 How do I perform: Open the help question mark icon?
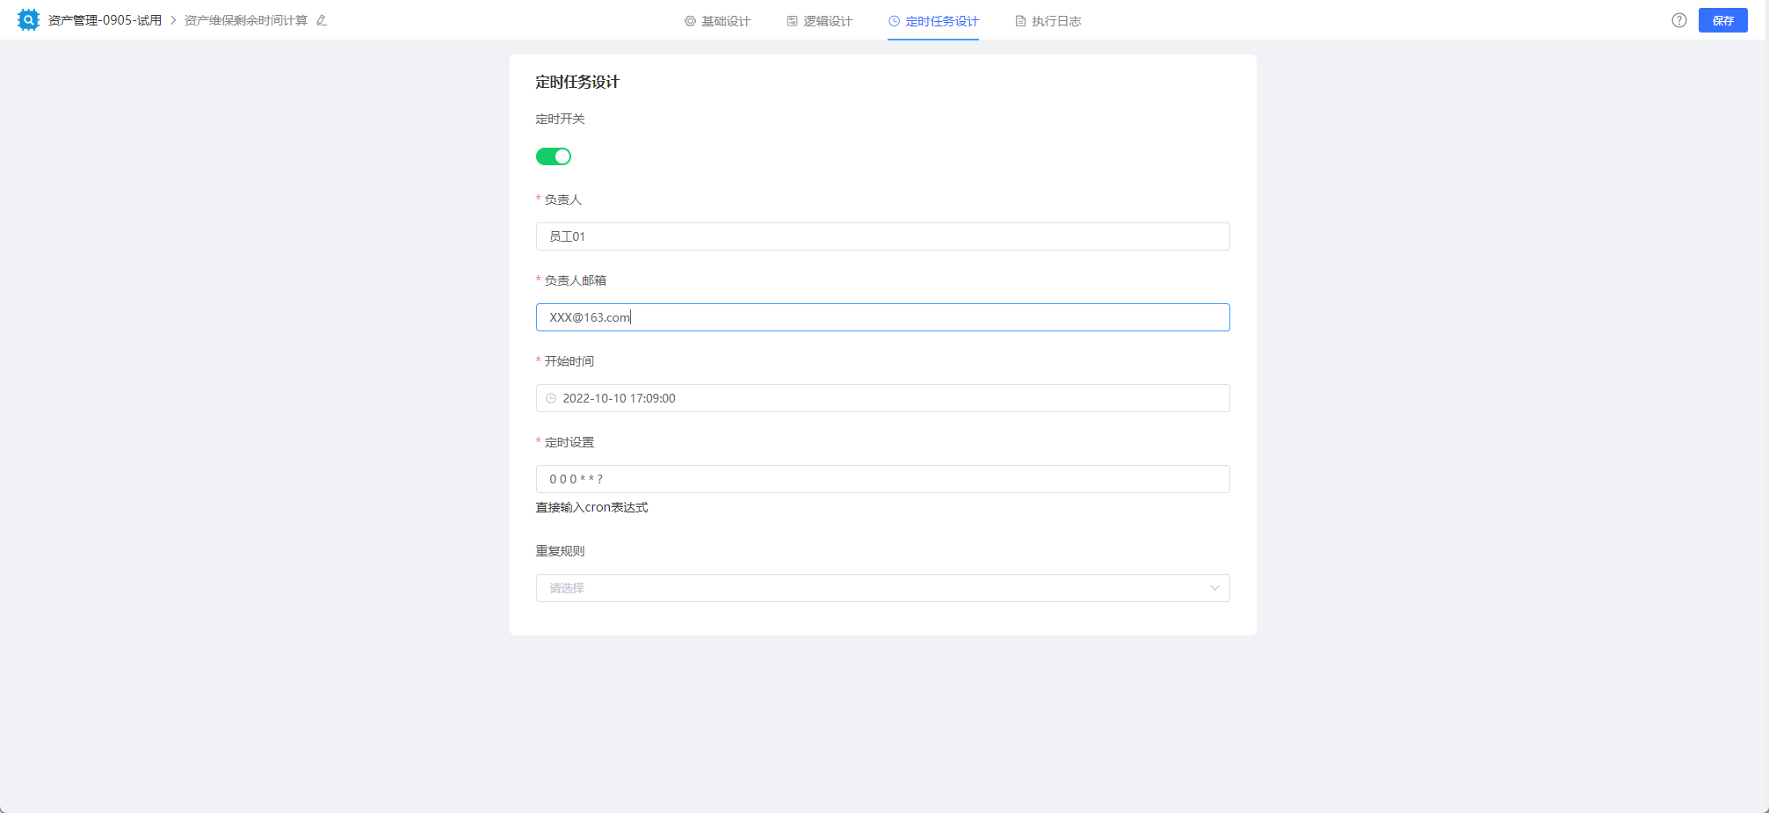pos(1679,20)
